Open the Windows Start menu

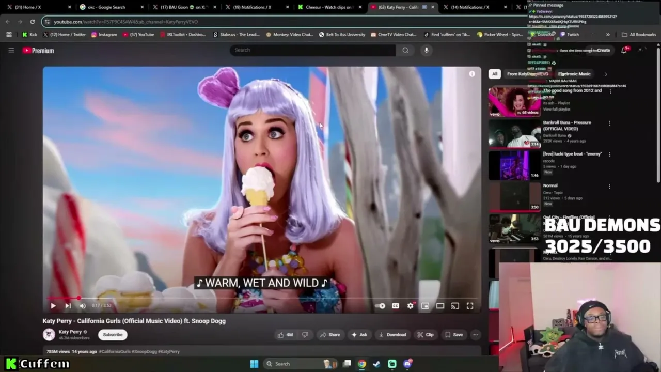point(254,364)
